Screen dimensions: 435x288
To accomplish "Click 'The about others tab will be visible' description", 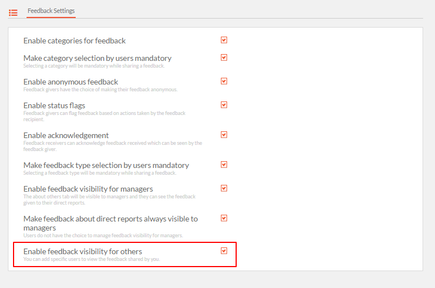I will click(x=109, y=200).
